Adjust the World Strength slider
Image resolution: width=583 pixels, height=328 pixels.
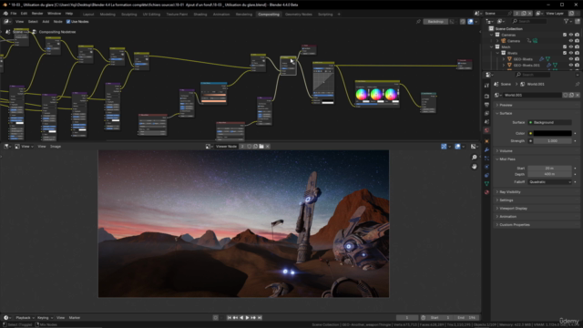pyautogui.click(x=553, y=141)
